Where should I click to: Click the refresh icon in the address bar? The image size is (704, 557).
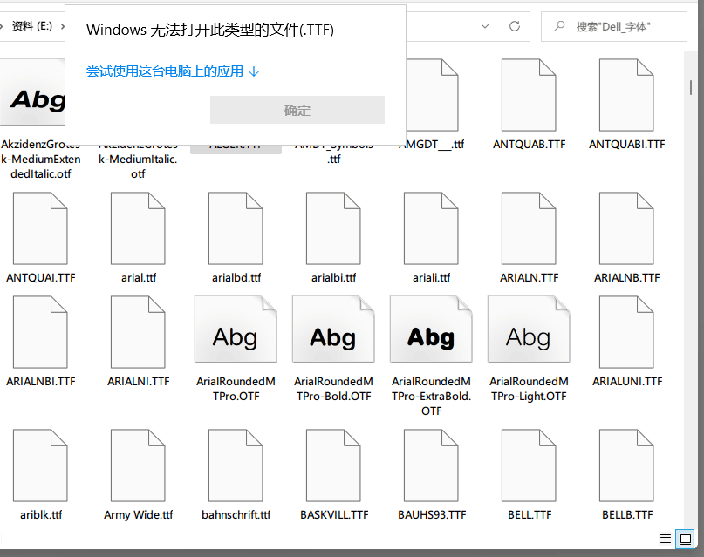point(515,26)
